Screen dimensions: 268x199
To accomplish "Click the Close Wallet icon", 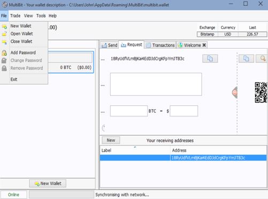I will 4,42.
